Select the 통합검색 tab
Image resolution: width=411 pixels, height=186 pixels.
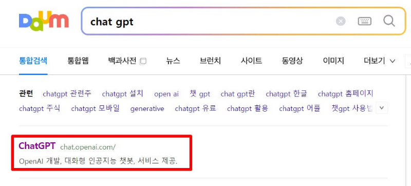pos(33,61)
